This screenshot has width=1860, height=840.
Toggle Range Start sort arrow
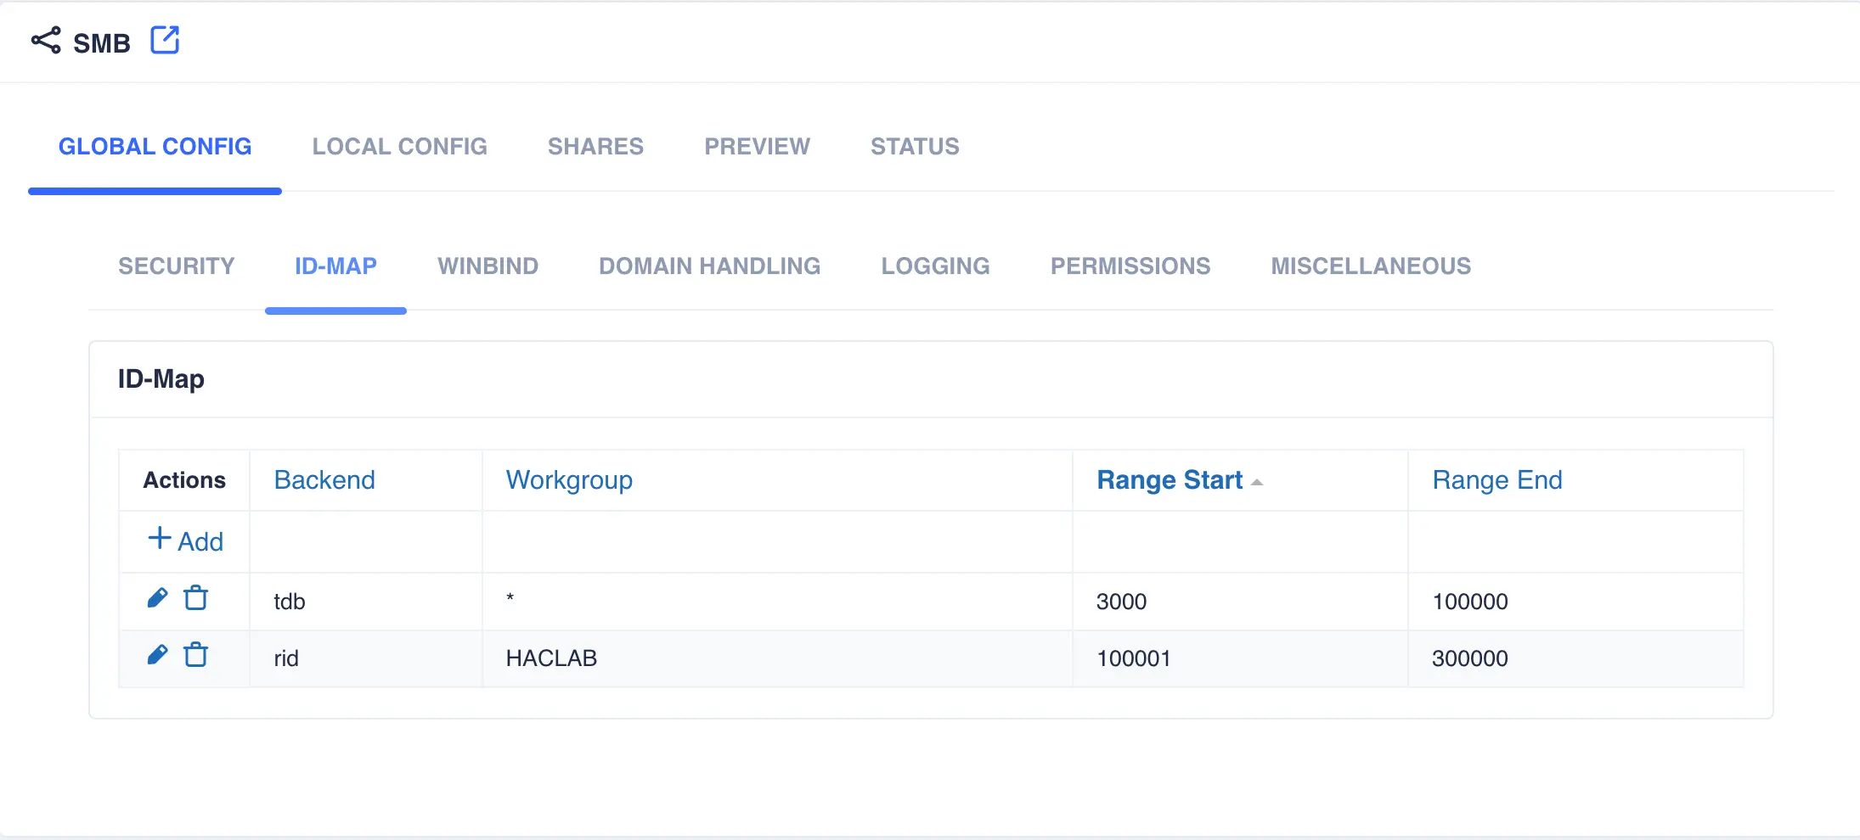click(1257, 482)
